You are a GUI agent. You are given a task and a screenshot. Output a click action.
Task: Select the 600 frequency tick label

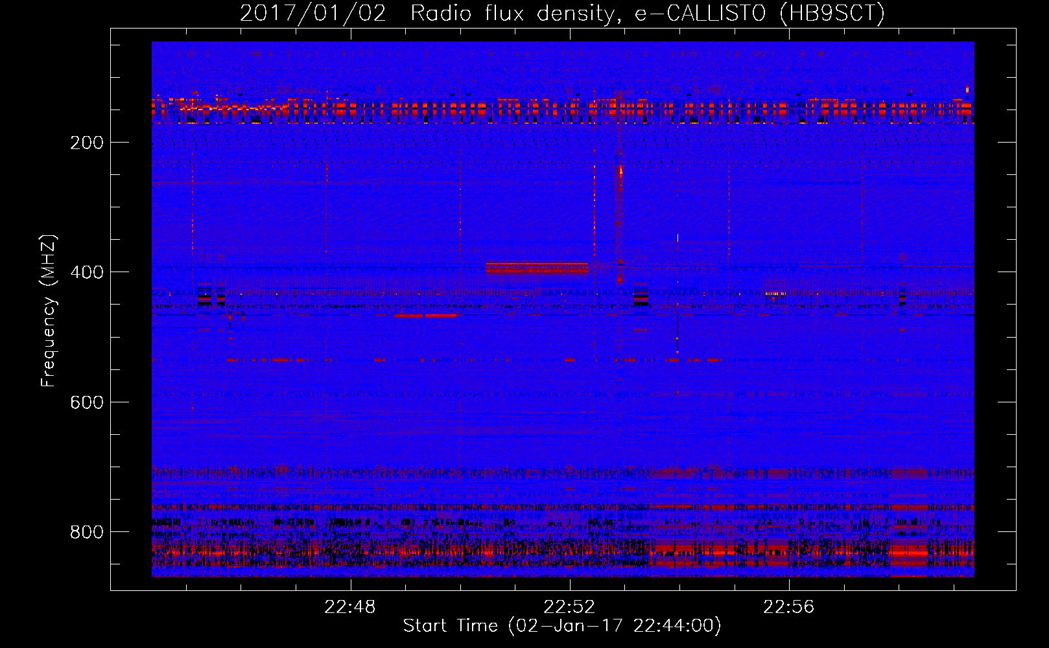click(87, 402)
